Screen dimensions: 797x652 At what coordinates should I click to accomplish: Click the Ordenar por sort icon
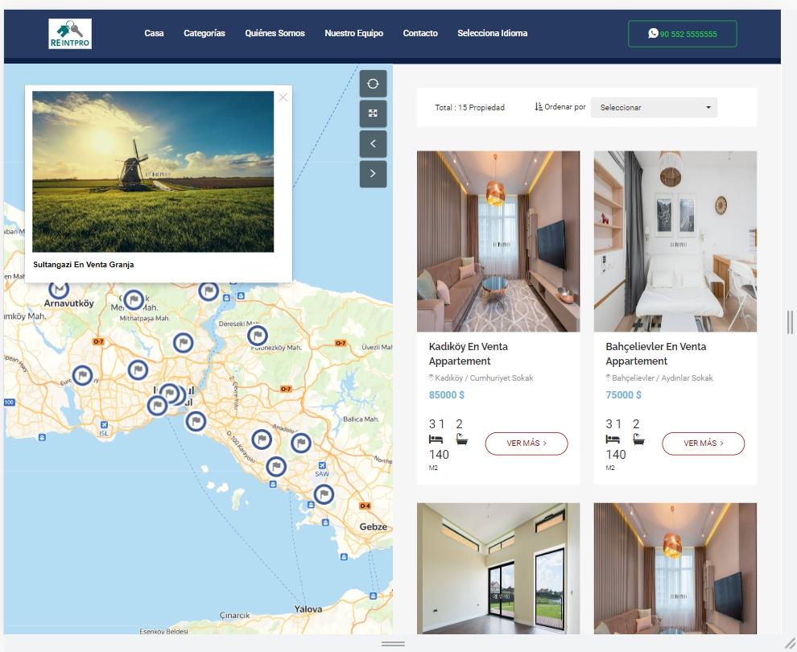tap(539, 107)
